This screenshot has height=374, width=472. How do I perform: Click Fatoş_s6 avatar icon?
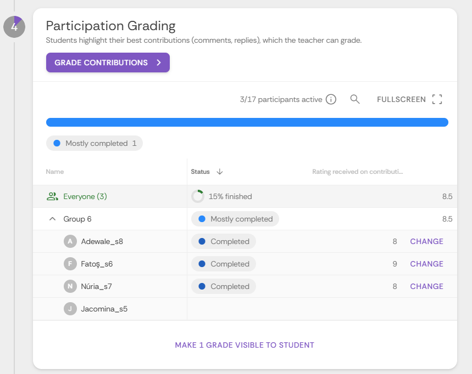70,264
